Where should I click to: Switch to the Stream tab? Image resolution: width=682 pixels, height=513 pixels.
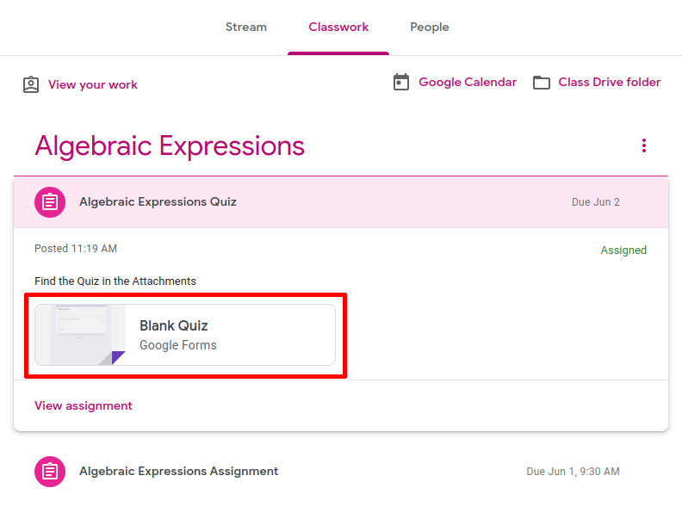(x=246, y=27)
